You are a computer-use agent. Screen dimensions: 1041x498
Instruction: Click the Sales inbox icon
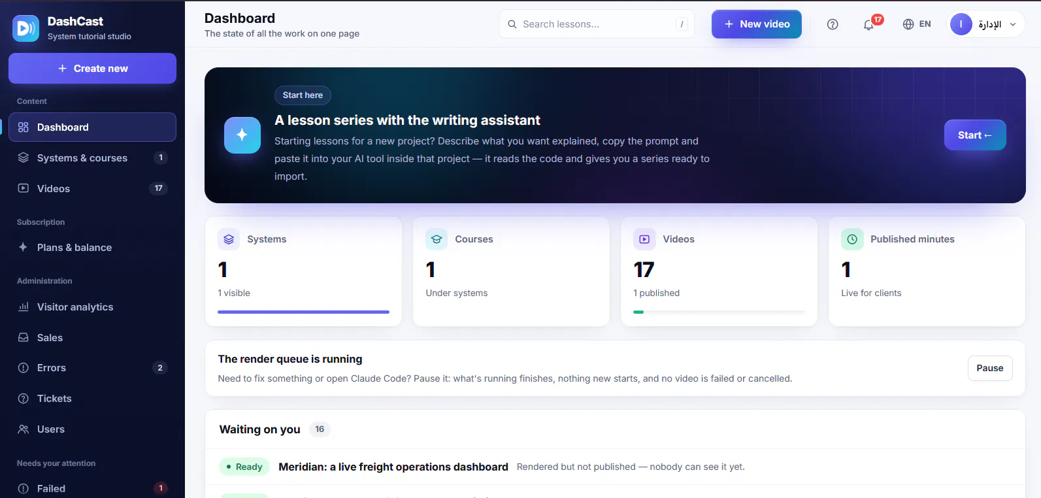click(x=24, y=337)
